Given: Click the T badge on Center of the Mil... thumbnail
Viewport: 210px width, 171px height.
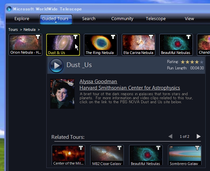Looking at the screenshot, I should [x=81, y=148].
